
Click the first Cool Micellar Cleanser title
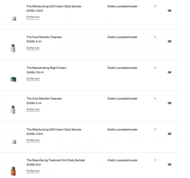44,37
